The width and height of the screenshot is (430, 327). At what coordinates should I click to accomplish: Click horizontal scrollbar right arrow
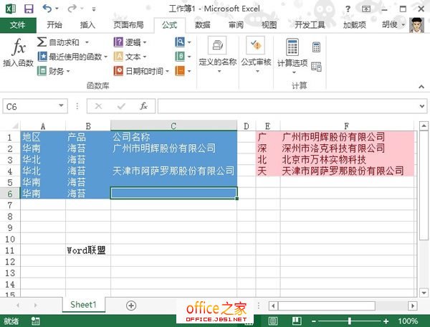click(x=413, y=305)
